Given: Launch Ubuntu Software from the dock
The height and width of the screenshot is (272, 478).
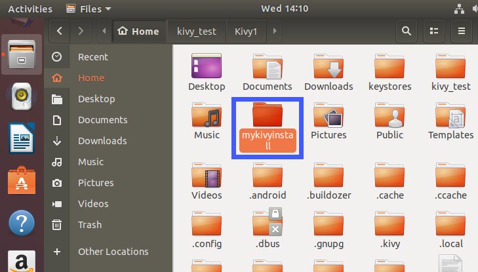Looking at the screenshot, I should click(22, 180).
